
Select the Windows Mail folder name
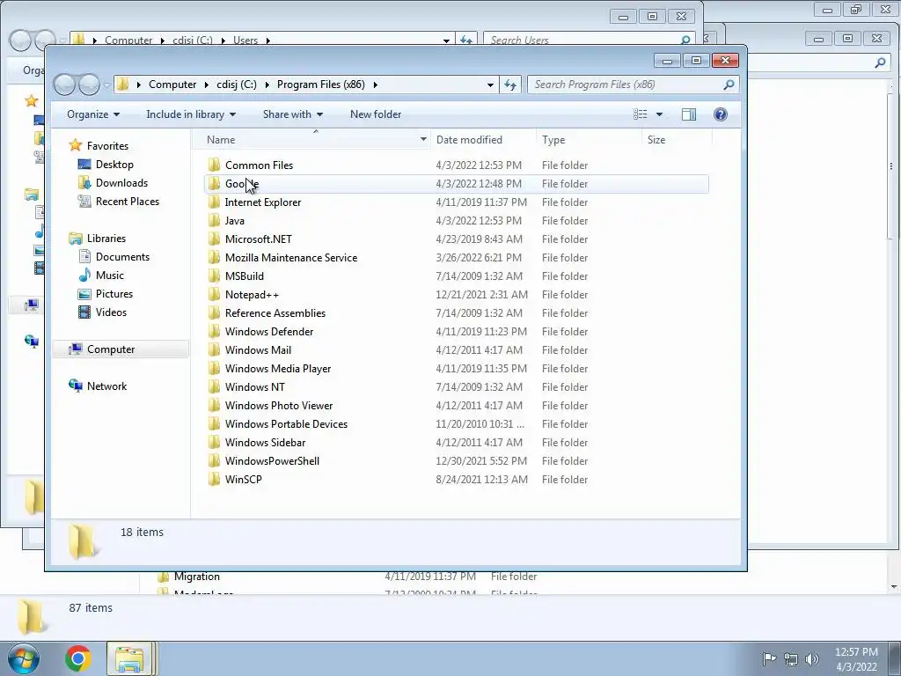(258, 350)
